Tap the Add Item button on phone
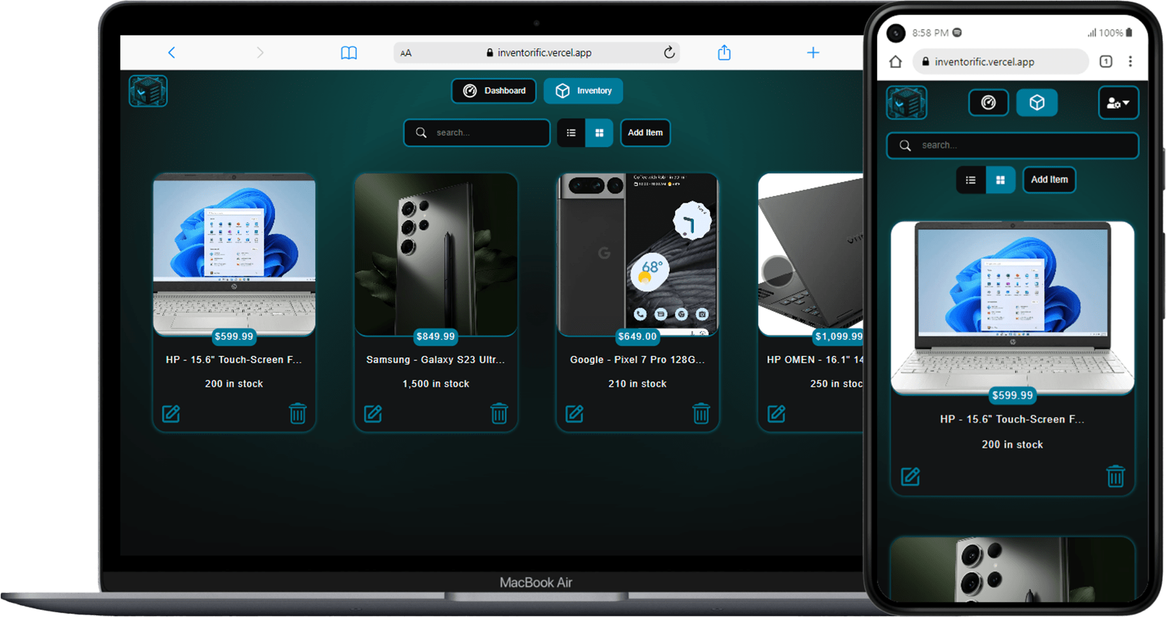The width and height of the screenshot is (1166, 617). click(1050, 180)
